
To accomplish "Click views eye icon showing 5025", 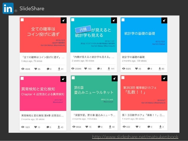I will [x=124, y=69].
